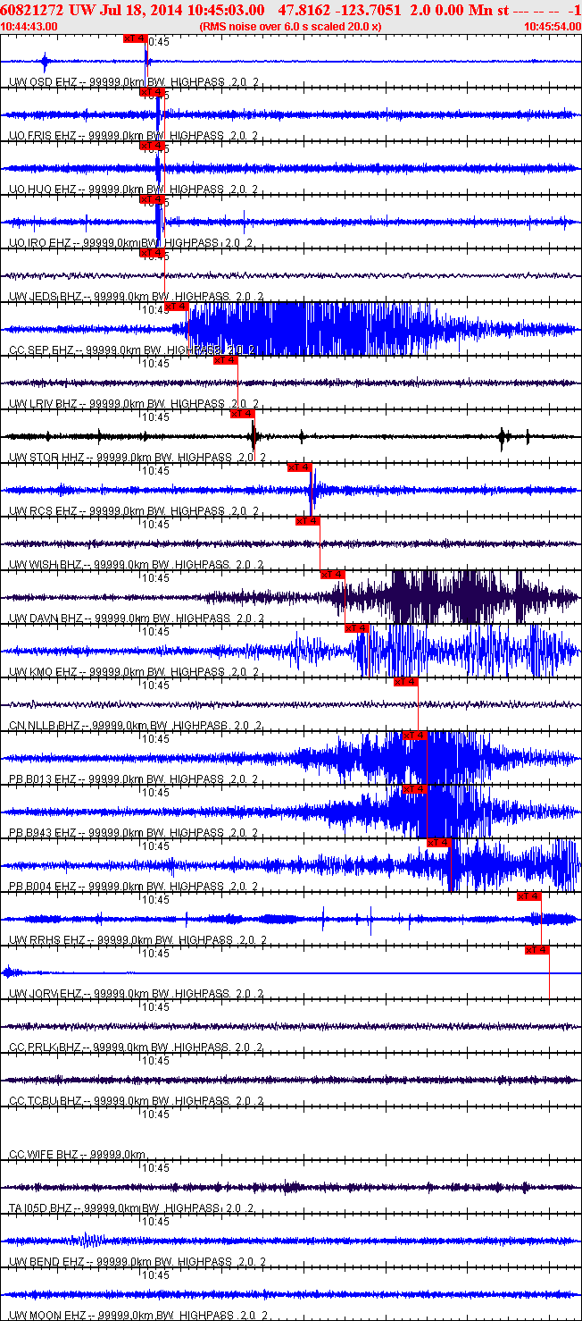Click the red pick marker on CN NLLB trace
The width and height of the screenshot is (582, 1321).
tap(406, 682)
